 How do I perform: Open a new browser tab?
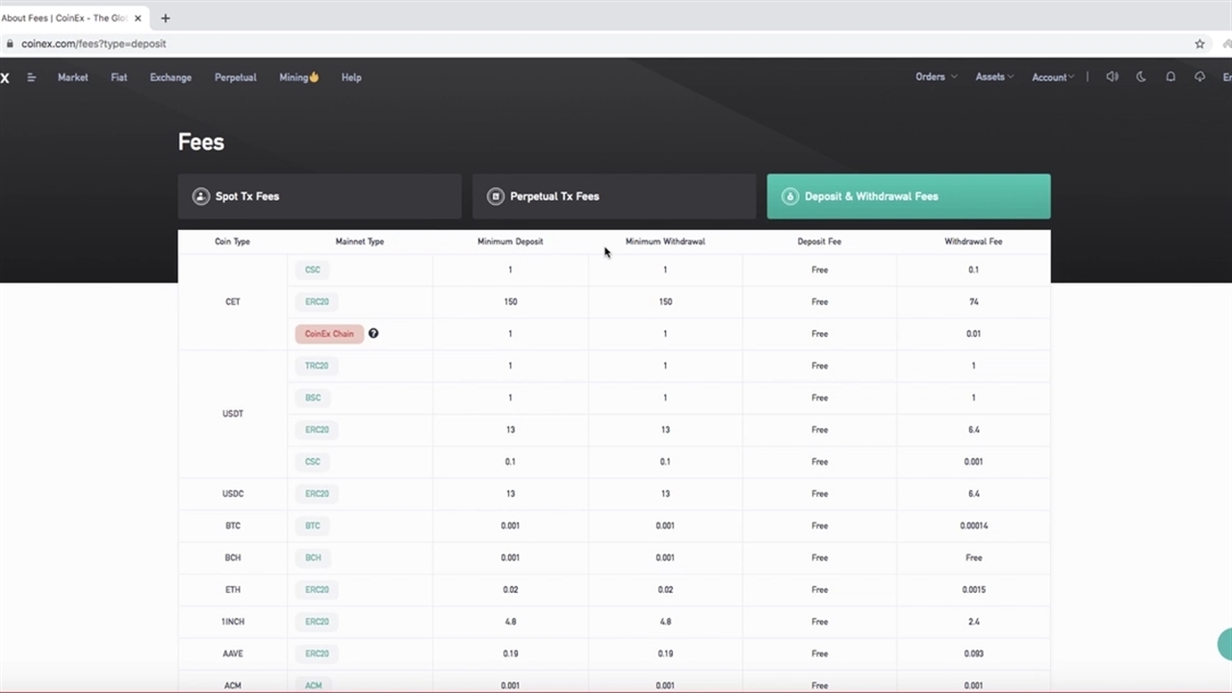tap(166, 18)
